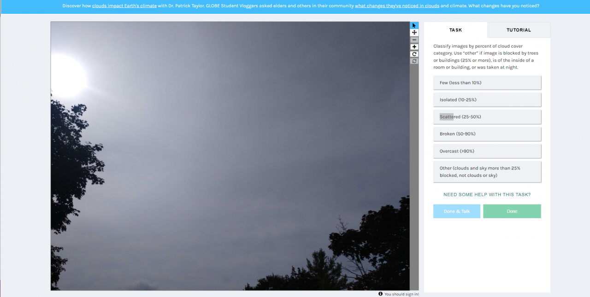Activate the pan/move image tool
The image size is (590, 297).
[x=414, y=33]
